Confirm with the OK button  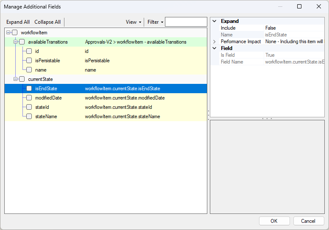coord(274,221)
